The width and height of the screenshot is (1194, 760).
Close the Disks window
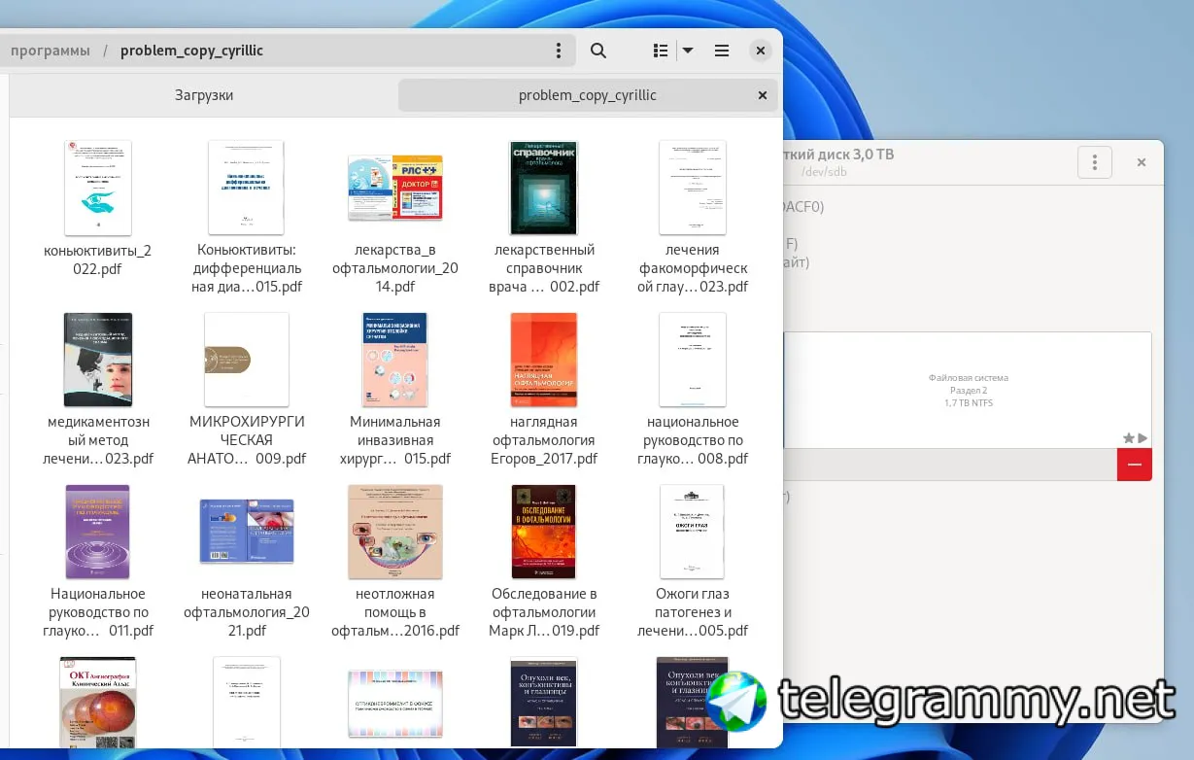[x=1142, y=162]
